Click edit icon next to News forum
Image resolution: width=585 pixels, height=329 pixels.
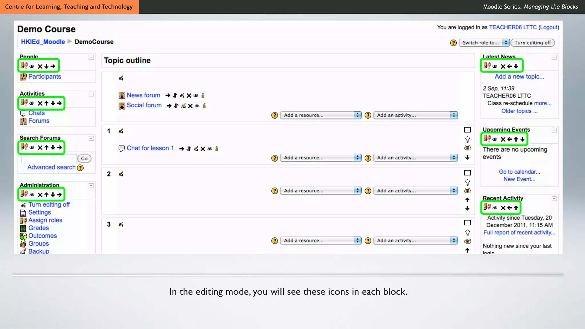(182, 95)
